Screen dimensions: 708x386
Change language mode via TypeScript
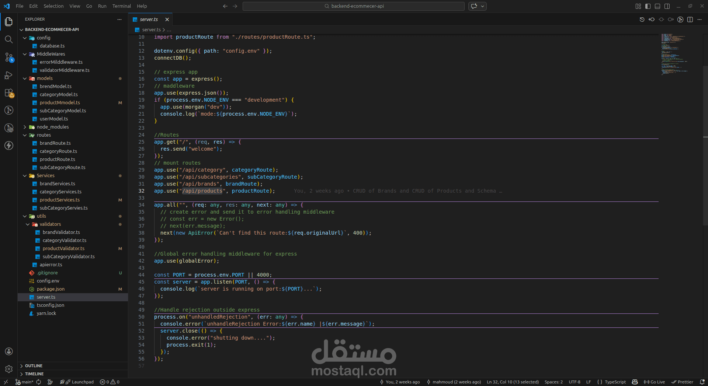pyautogui.click(x=615, y=382)
